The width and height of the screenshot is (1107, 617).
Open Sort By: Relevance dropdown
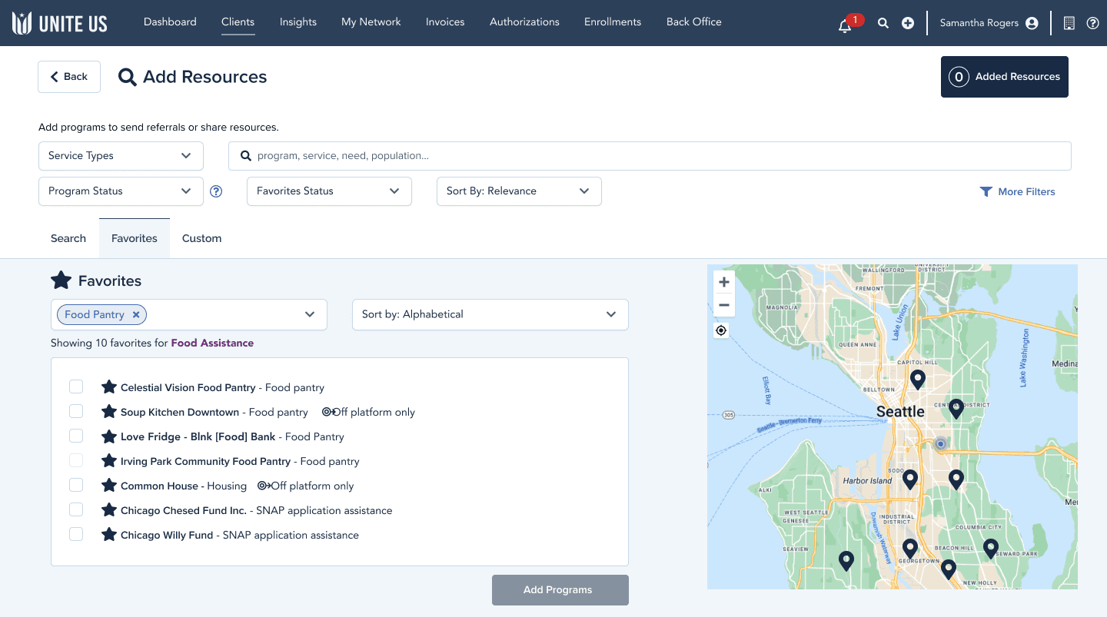pos(519,191)
